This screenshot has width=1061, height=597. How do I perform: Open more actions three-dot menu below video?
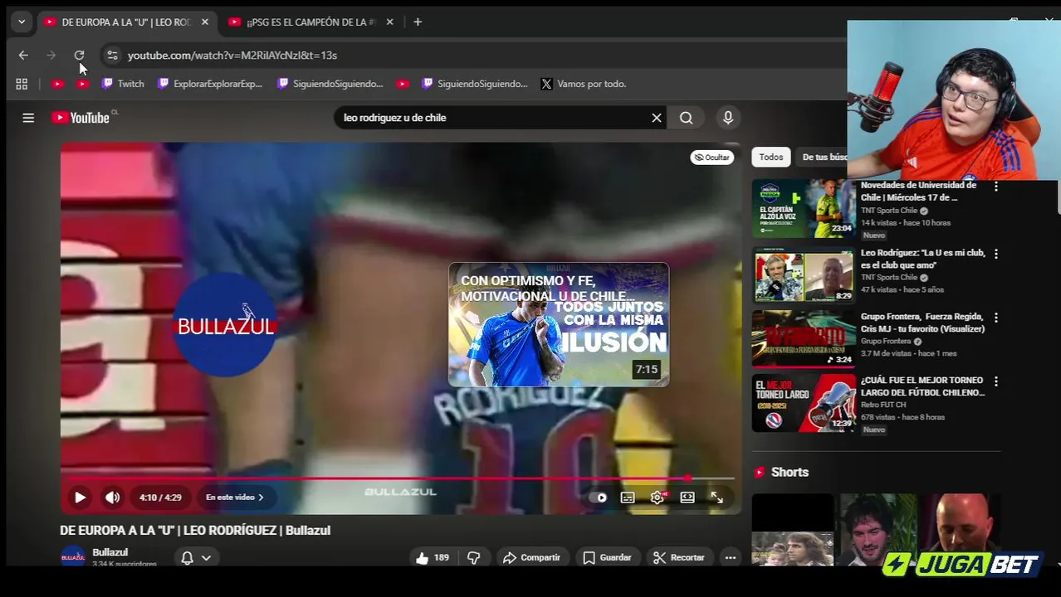[731, 557]
